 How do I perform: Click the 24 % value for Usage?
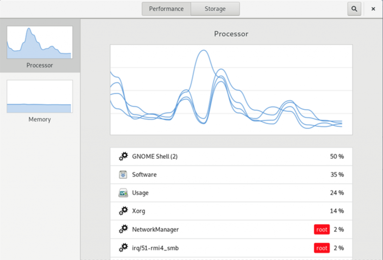(337, 193)
